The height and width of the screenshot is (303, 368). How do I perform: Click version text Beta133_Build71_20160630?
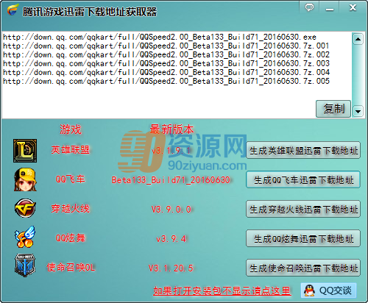point(171,180)
